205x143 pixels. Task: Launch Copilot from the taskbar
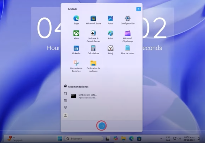(x=115, y=139)
